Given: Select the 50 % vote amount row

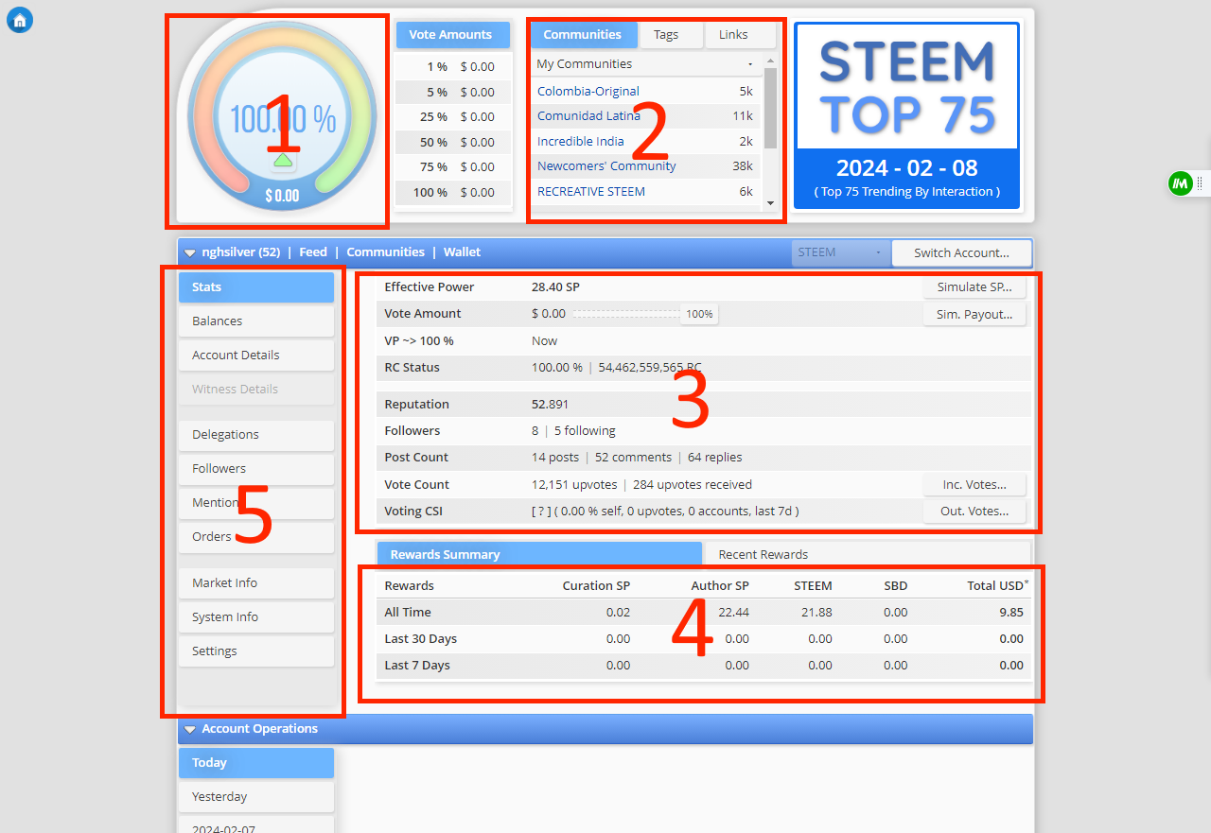Looking at the screenshot, I should pos(454,143).
